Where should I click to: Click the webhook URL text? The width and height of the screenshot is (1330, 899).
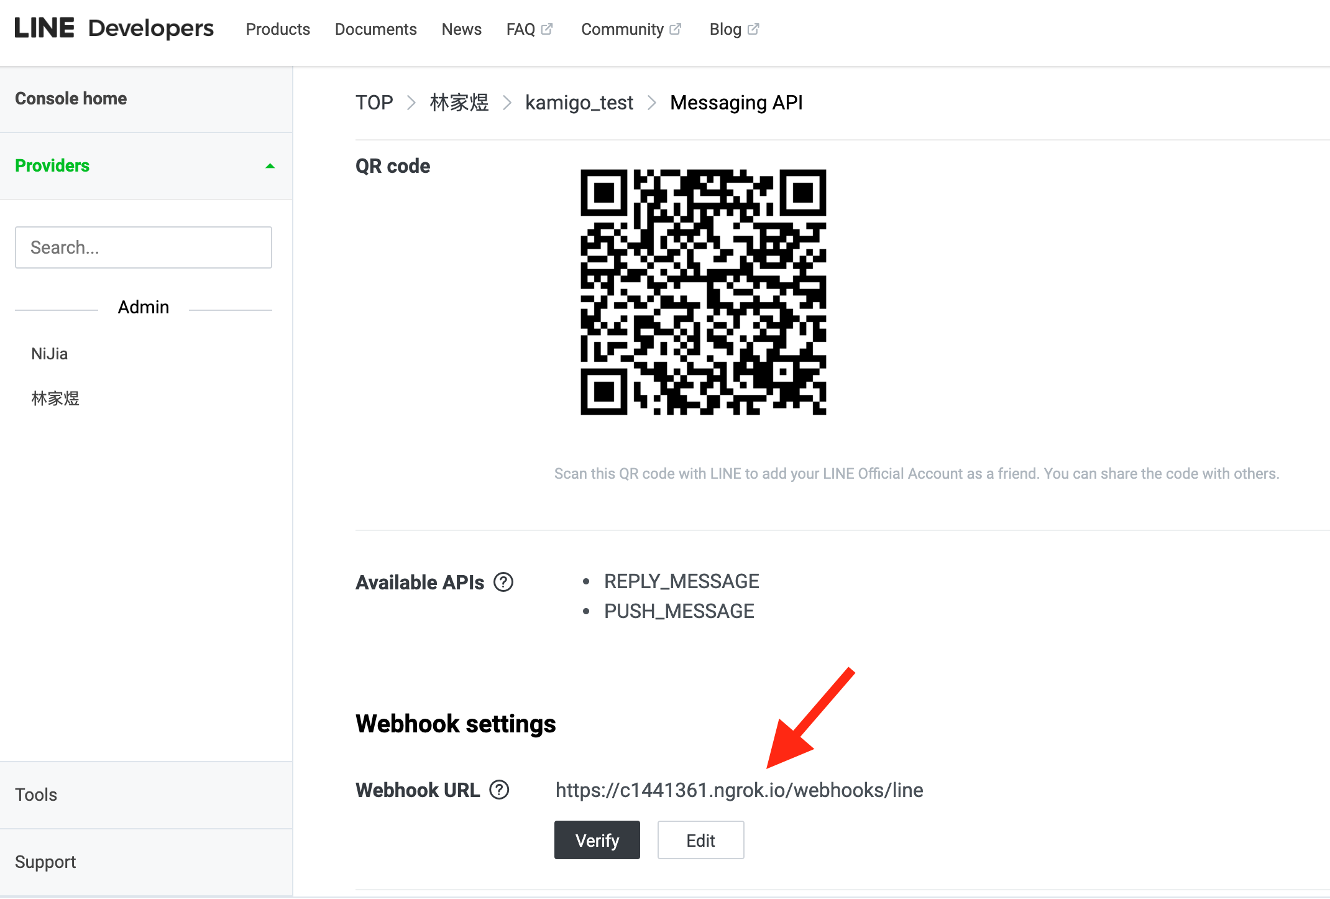(x=740, y=790)
